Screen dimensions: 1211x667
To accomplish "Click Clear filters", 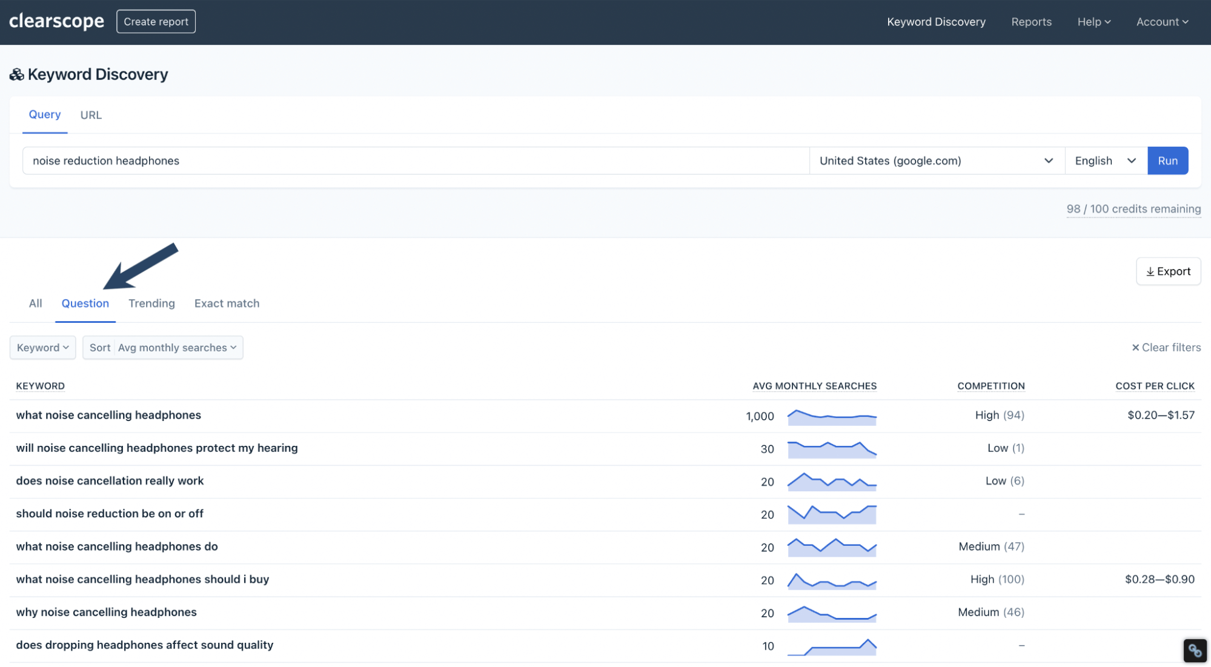I will [x=1166, y=348].
